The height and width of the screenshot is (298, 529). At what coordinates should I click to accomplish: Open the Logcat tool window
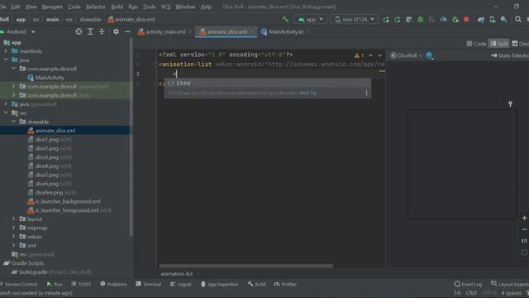tap(180, 284)
